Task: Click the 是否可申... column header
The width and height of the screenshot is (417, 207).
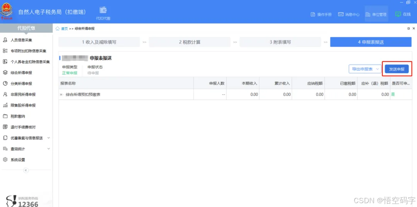Action: pyautogui.click(x=401, y=83)
